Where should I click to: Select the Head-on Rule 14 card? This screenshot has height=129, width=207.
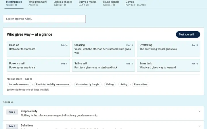pos(38,49)
